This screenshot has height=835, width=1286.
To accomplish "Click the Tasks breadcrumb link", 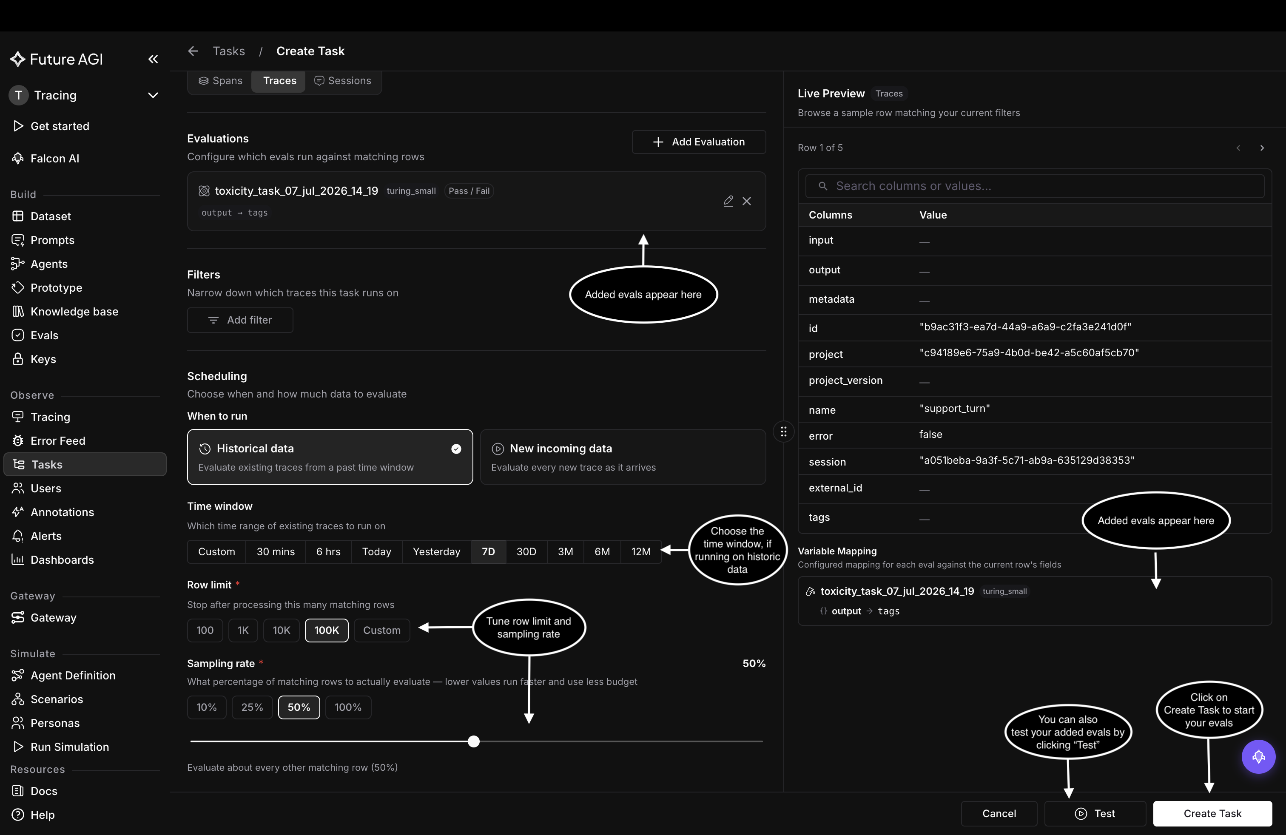I will pyautogui.click(x=228, y=51).
